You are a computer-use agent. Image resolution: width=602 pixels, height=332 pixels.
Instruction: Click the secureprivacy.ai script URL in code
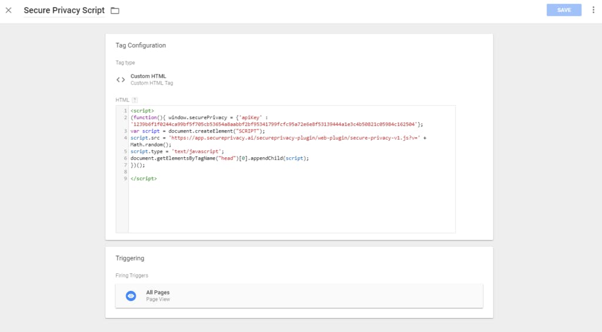(x=295, y=138)
